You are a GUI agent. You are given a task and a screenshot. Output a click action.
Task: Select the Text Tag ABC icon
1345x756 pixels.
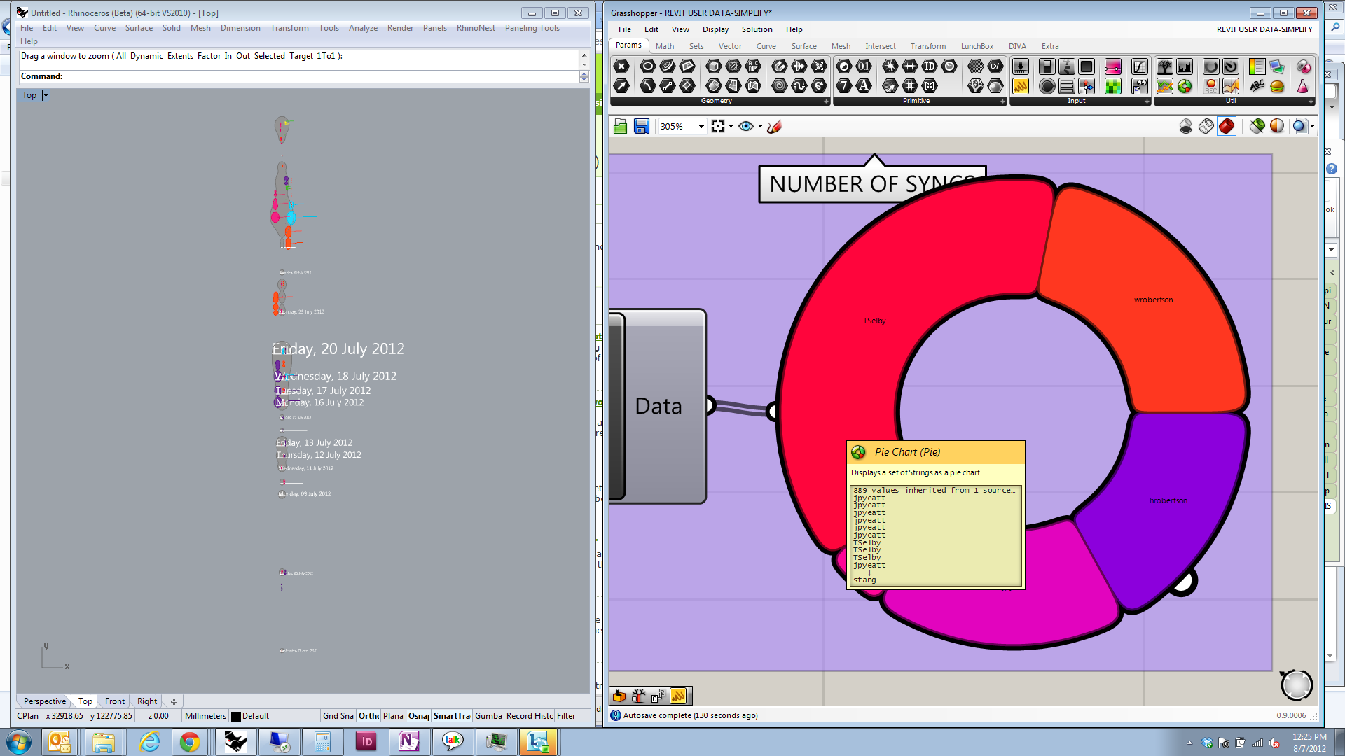click(1257, 86)
